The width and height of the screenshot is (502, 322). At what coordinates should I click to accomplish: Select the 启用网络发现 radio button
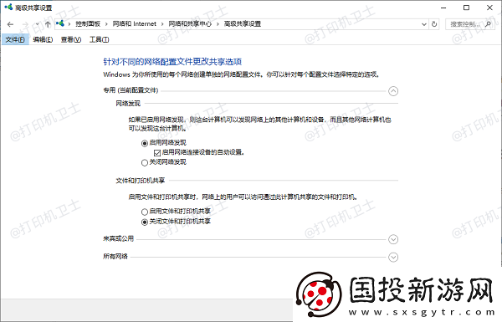[x=145, y=143]
